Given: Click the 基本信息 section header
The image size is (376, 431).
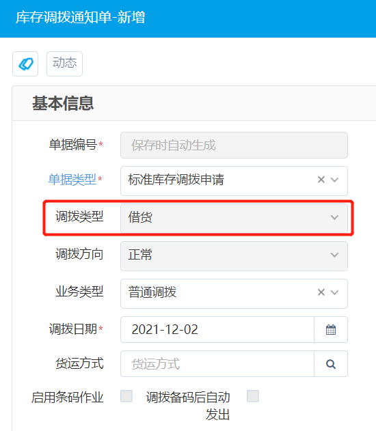Looking at the screenshot, I should [x=63, y=103].
